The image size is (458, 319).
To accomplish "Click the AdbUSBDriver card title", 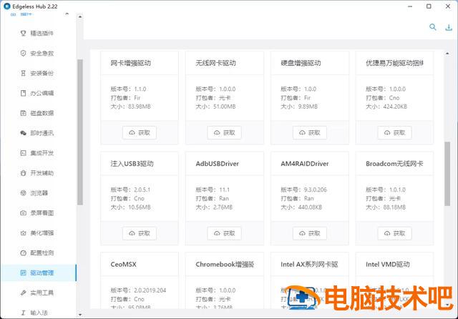I will [218, 164].
